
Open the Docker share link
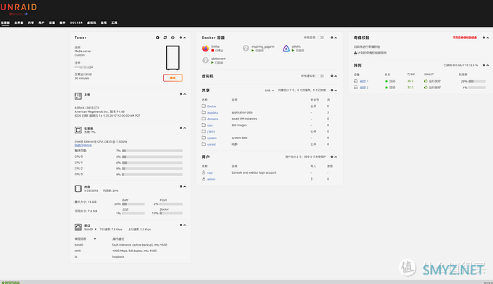212,106
